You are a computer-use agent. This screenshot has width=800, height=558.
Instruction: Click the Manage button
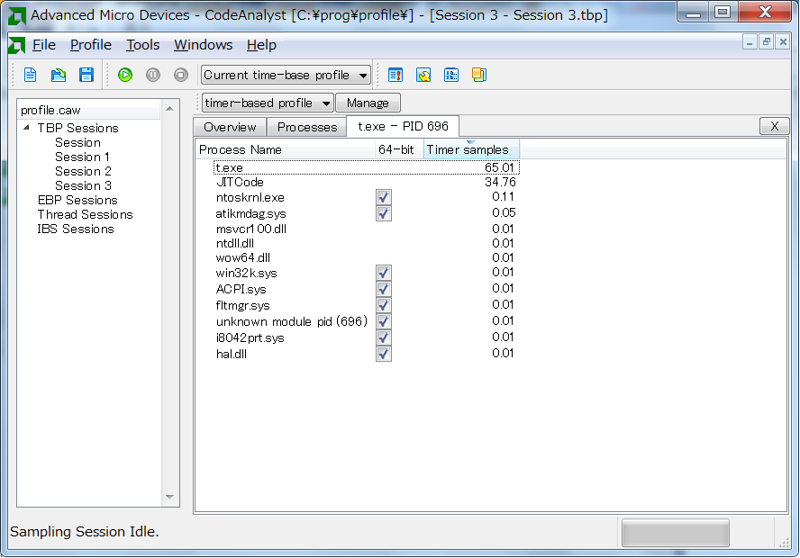[368, 103]
